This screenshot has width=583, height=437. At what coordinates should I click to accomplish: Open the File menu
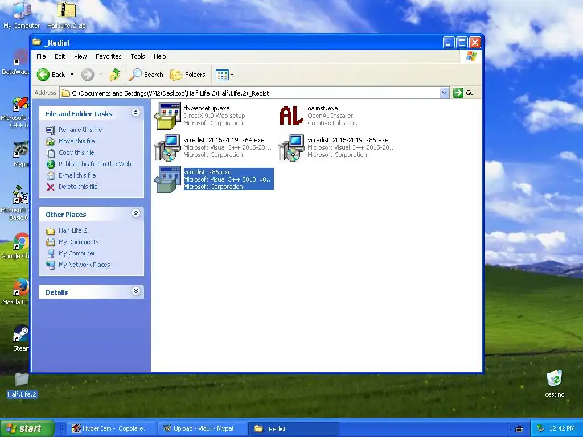tap(41, 56)
